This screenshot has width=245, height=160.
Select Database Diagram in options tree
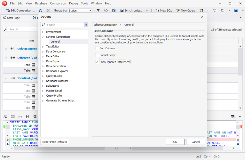[57, 81]
